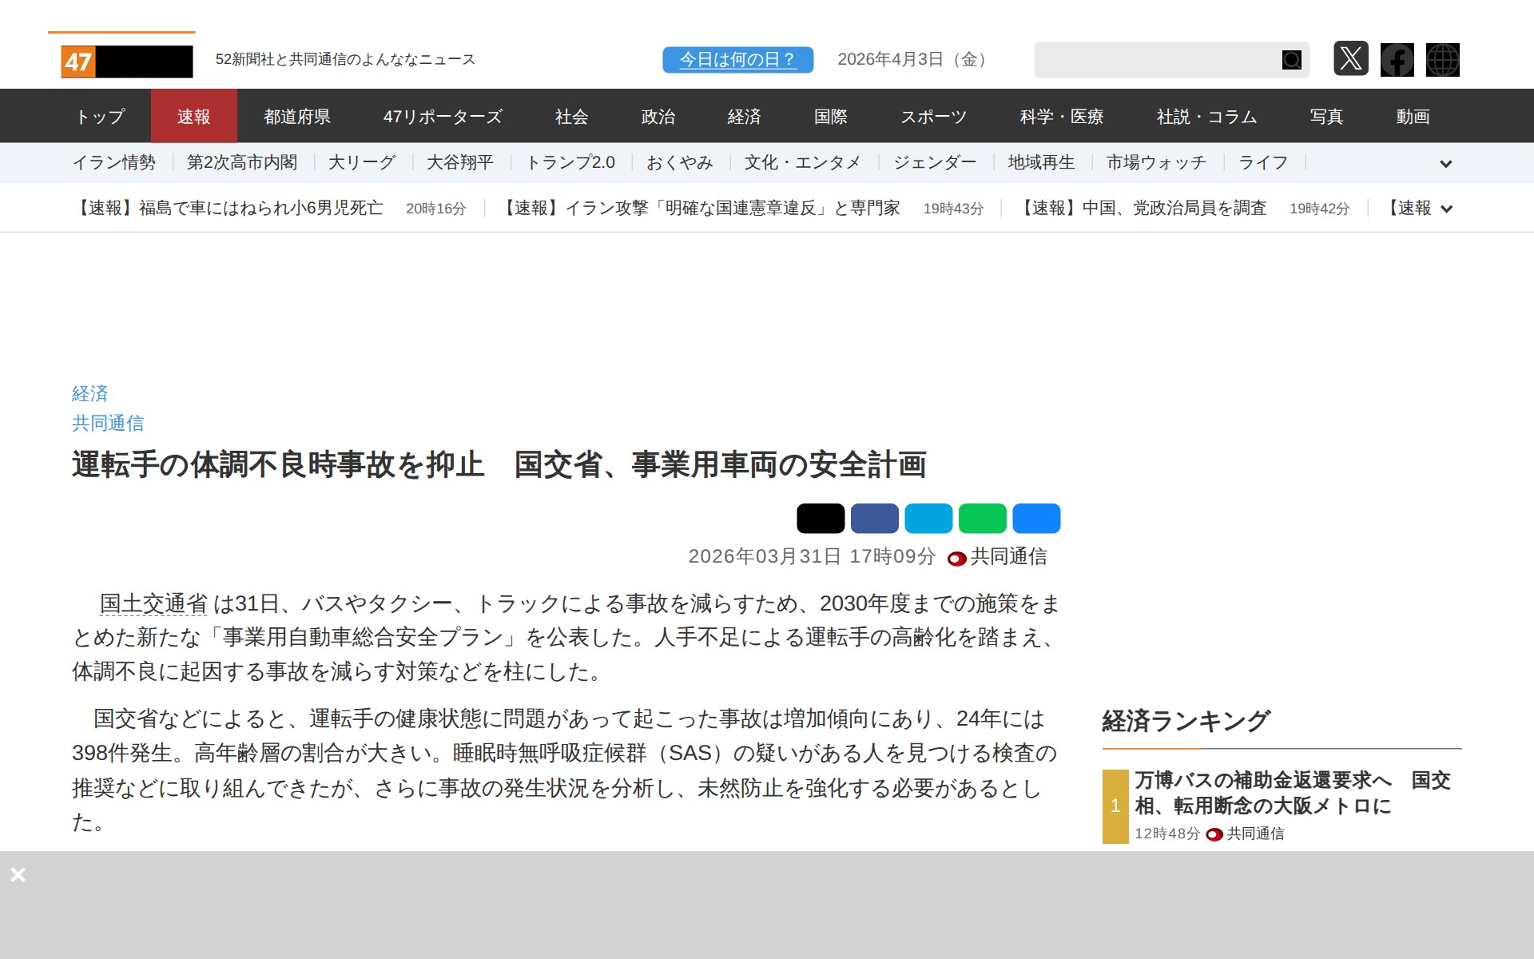Screen dimensions: 1534x959
Task: Expand the topics row chevron
Action: [x=1445, y=164]
